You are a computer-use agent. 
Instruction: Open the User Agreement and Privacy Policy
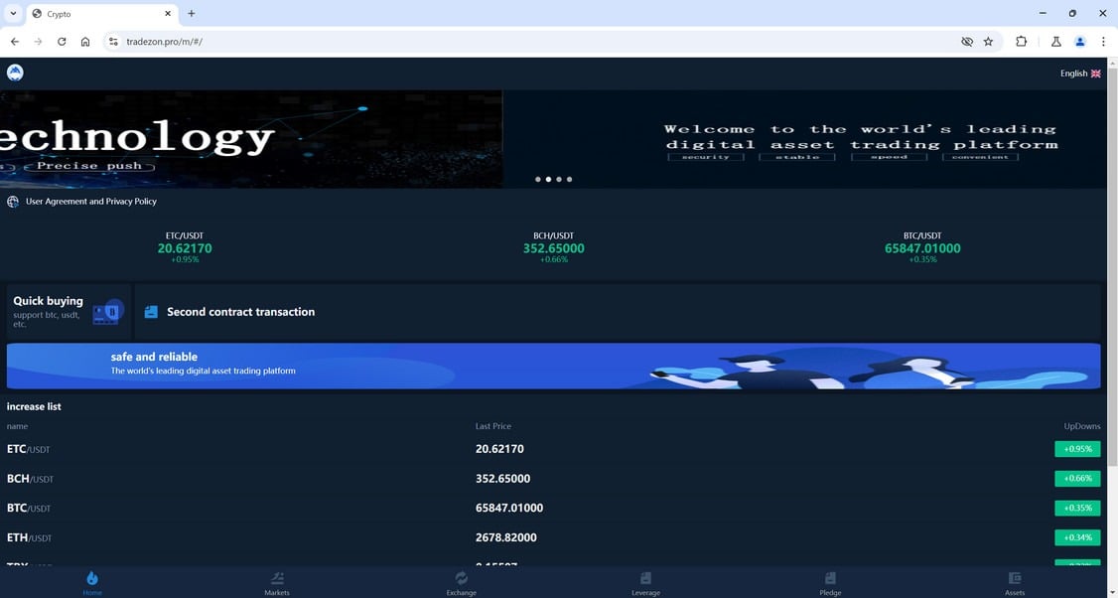[91, 201]
